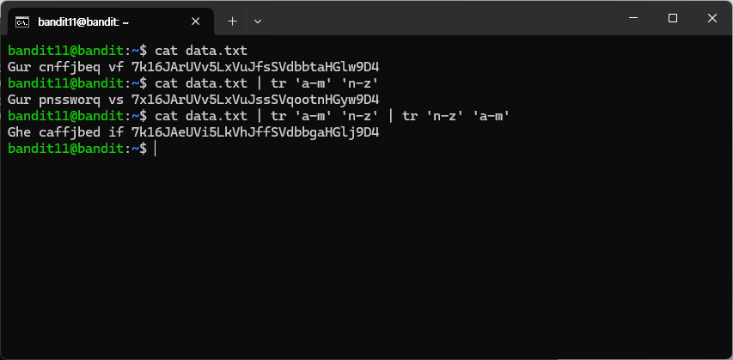The height and width of the screenshot is (360, 733).
Task: Click the first 'cat data.txt' command
Action: pos(201,51)
